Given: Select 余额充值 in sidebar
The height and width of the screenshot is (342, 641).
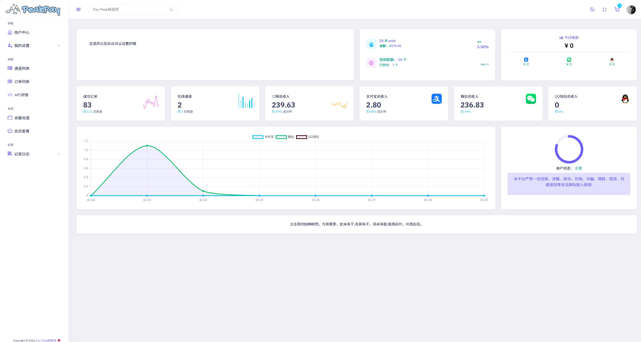Looking at the screenshot, I should [22, 118].
